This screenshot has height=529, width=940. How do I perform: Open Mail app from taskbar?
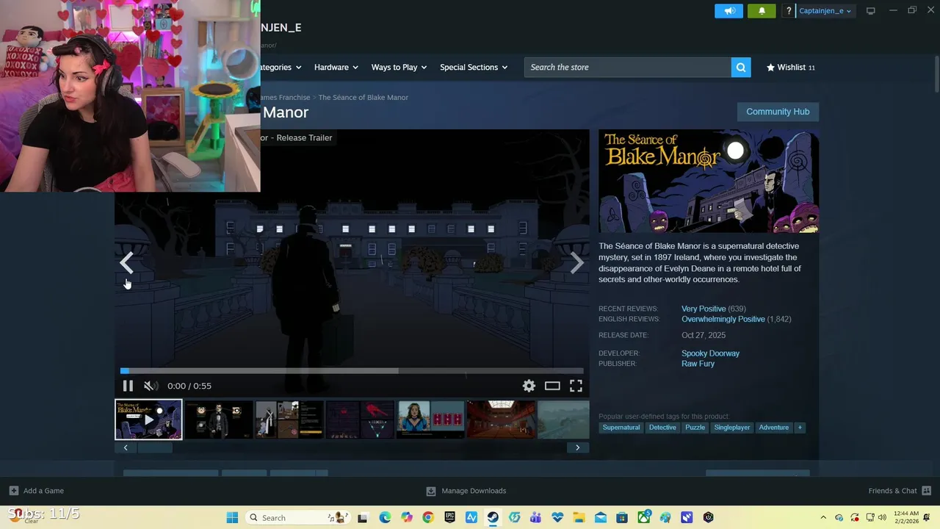[x=600, y=517]
